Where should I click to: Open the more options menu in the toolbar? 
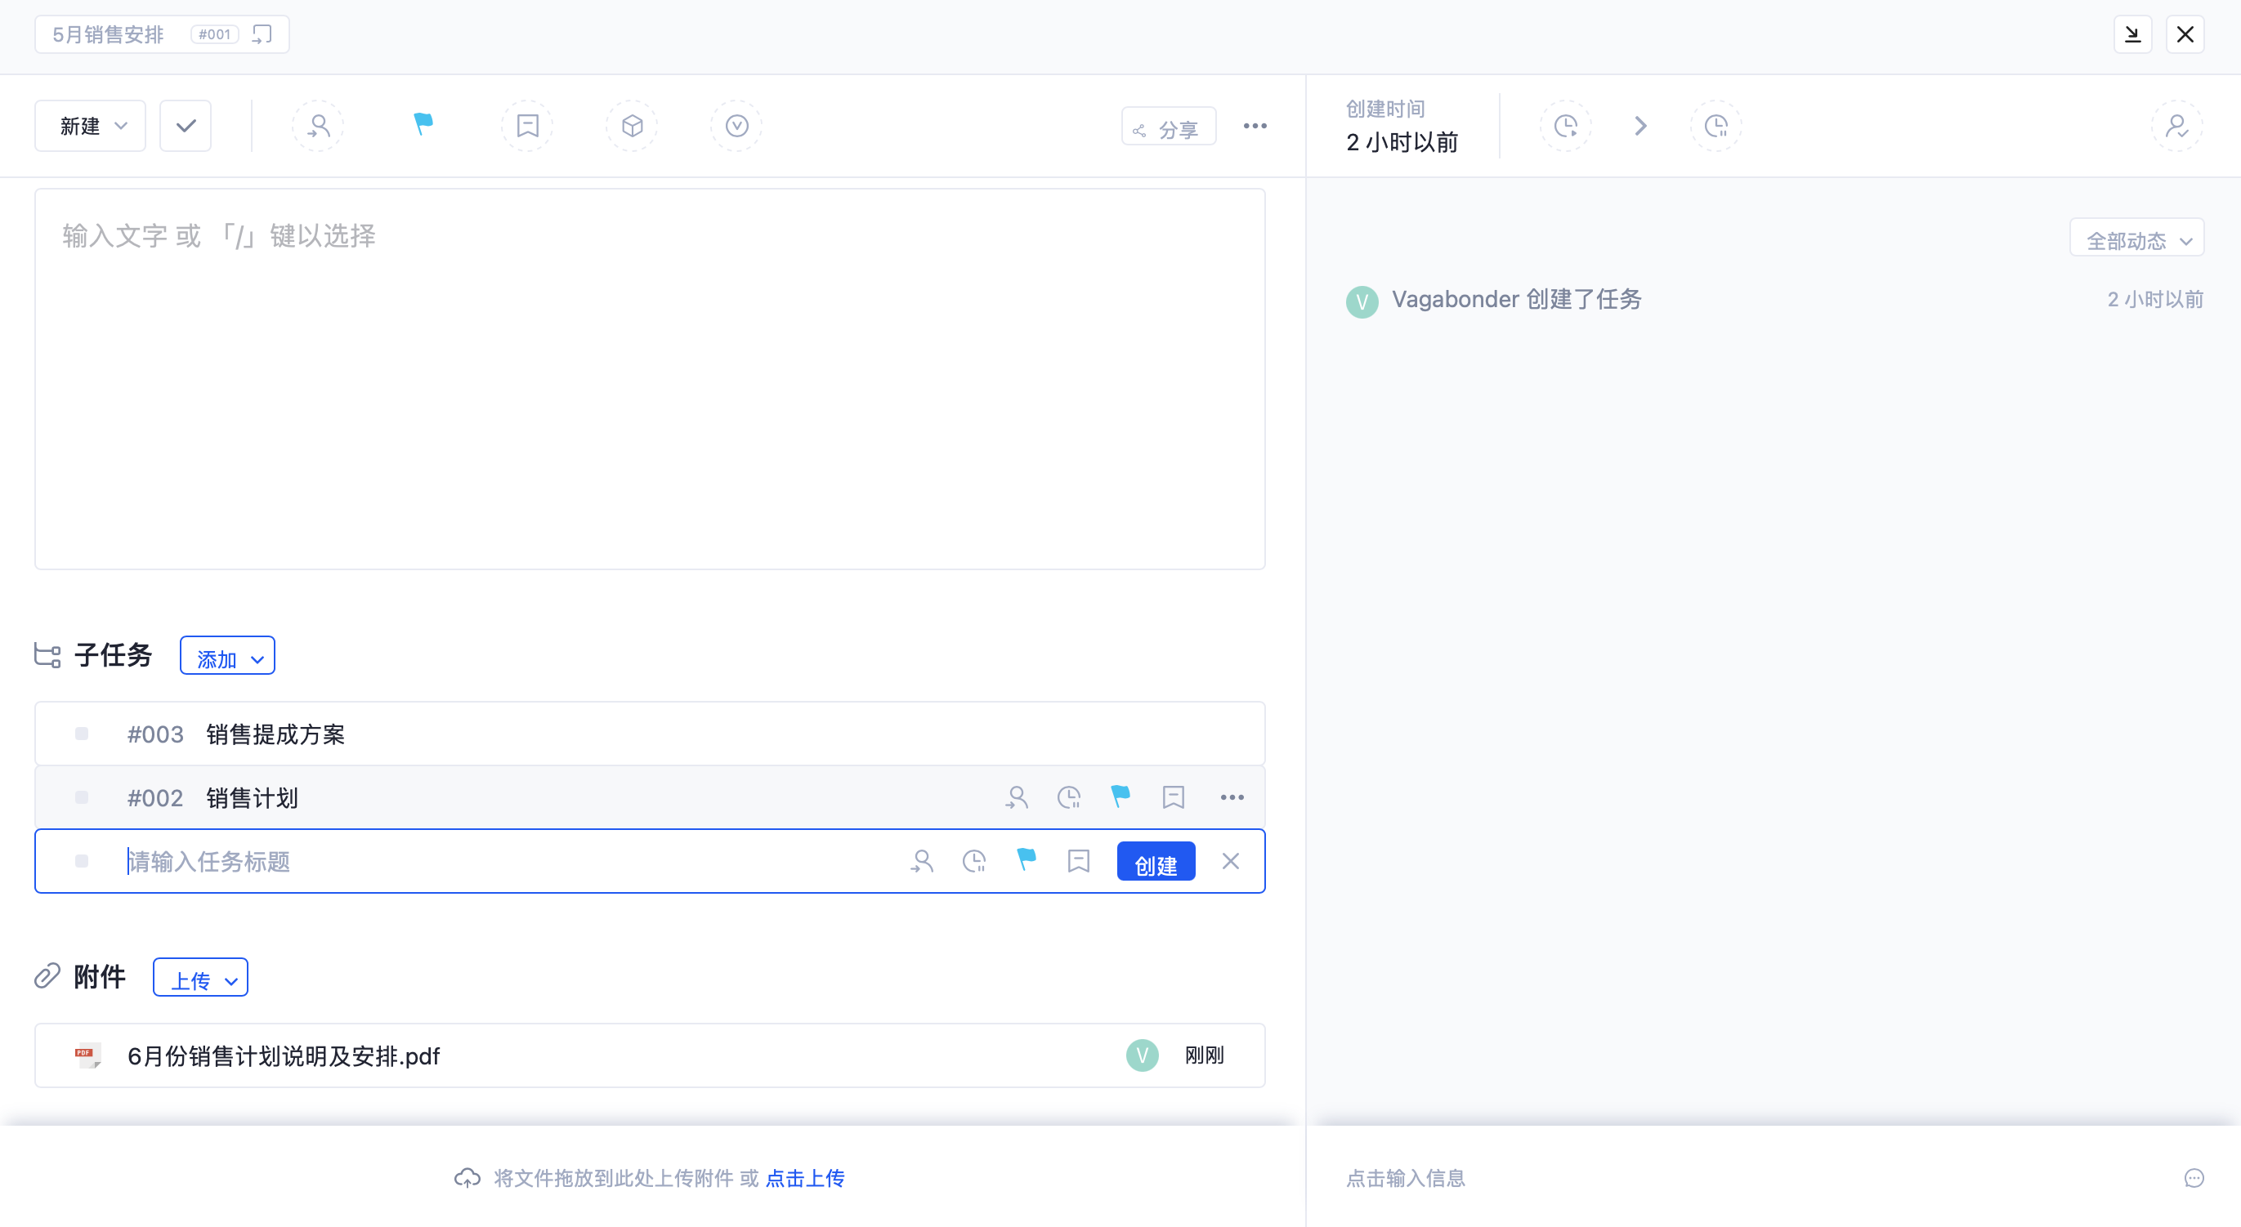pyautogui.click(x=1255, y=126)
